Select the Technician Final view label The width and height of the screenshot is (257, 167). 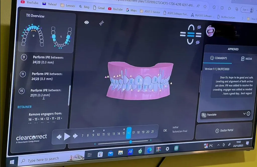tap(179, 131)
